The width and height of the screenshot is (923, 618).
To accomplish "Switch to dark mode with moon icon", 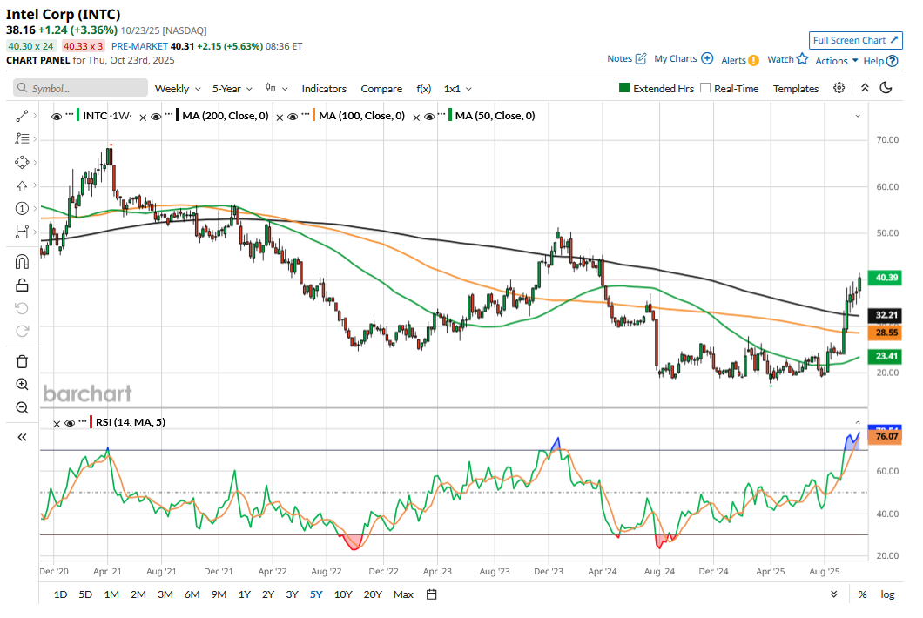I will [x=886, y=88].
